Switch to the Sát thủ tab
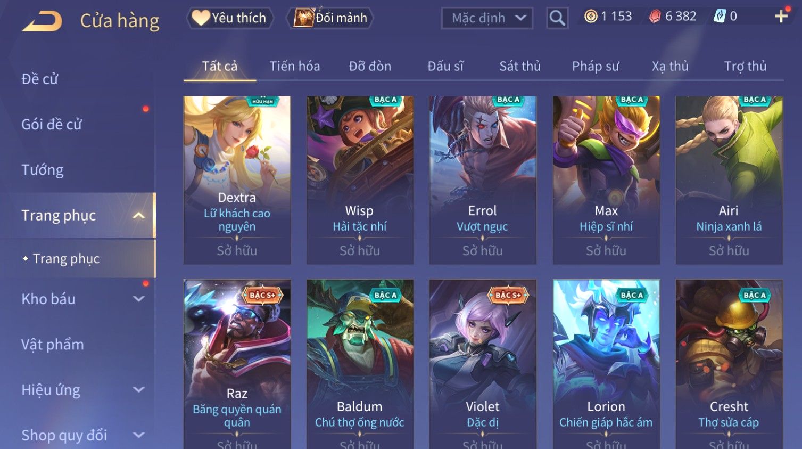The image size is (802, 449). 520,66
